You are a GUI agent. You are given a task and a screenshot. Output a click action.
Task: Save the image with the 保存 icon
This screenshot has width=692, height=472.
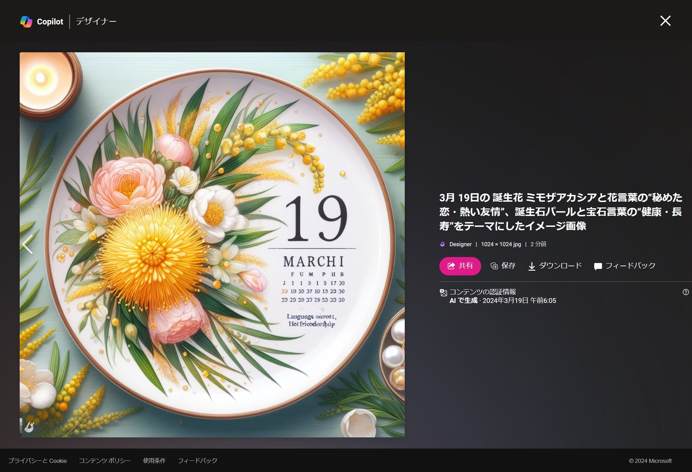point(503,266)
